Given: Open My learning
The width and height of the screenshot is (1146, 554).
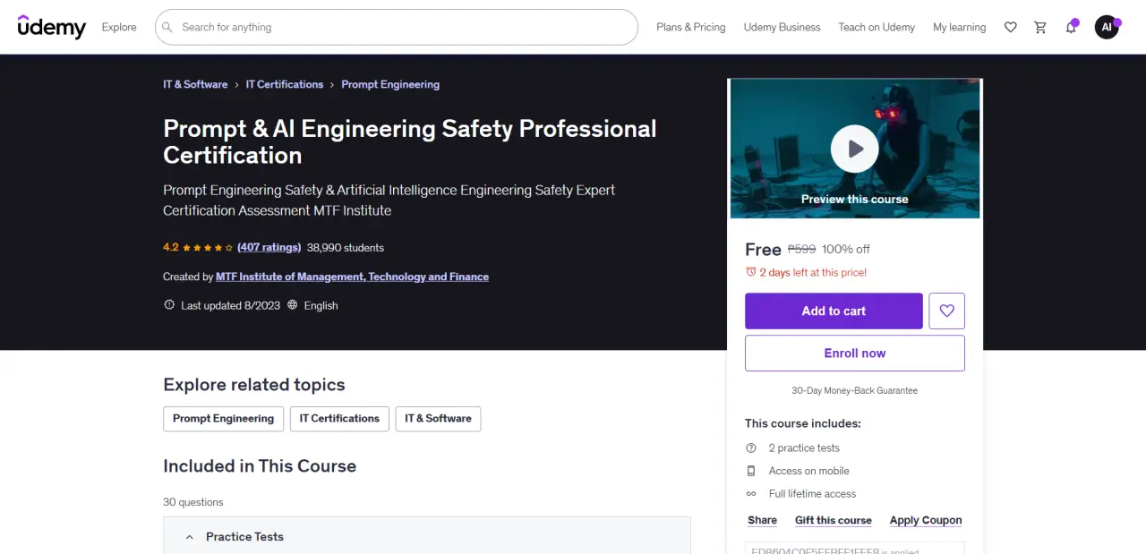Looking at the screenshot, I should [959, 27].
